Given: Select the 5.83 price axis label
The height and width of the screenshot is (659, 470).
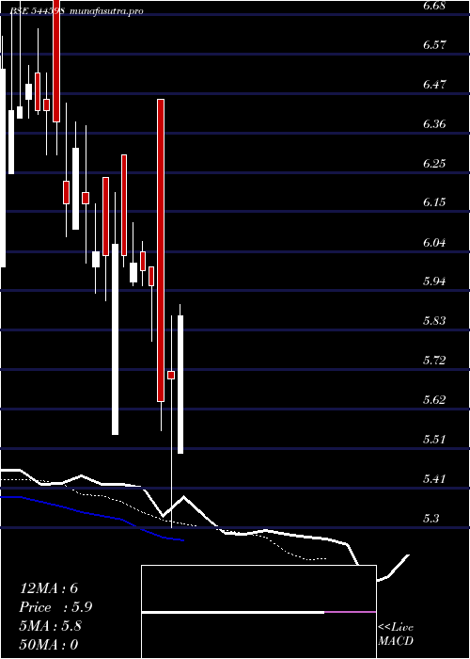Looking at the screenshot, I should tap(434, 321).
